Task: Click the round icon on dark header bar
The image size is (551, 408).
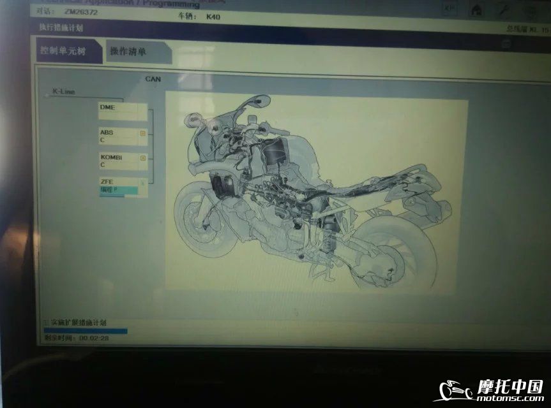Action: [505, 45]
